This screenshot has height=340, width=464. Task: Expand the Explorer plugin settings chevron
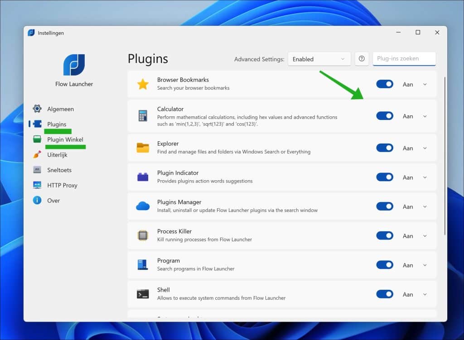tap(425, 148)
